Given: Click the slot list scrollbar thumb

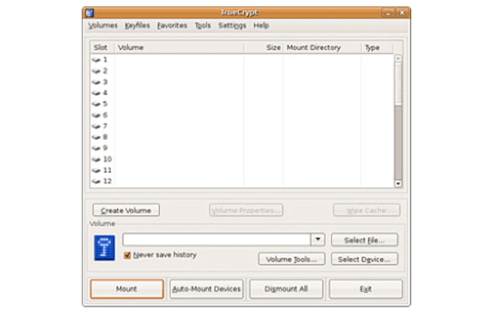Looking at the screenshot, I should coord(398,83).
